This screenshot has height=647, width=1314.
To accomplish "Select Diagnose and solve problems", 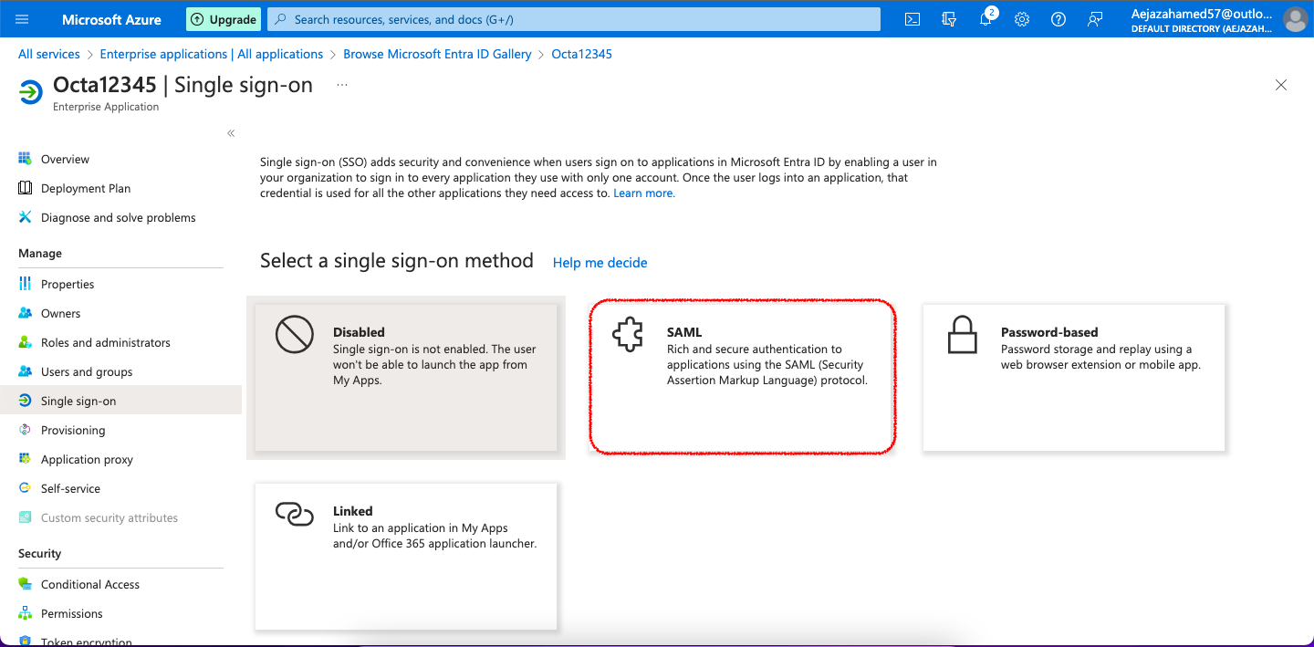I will point(120,217).
